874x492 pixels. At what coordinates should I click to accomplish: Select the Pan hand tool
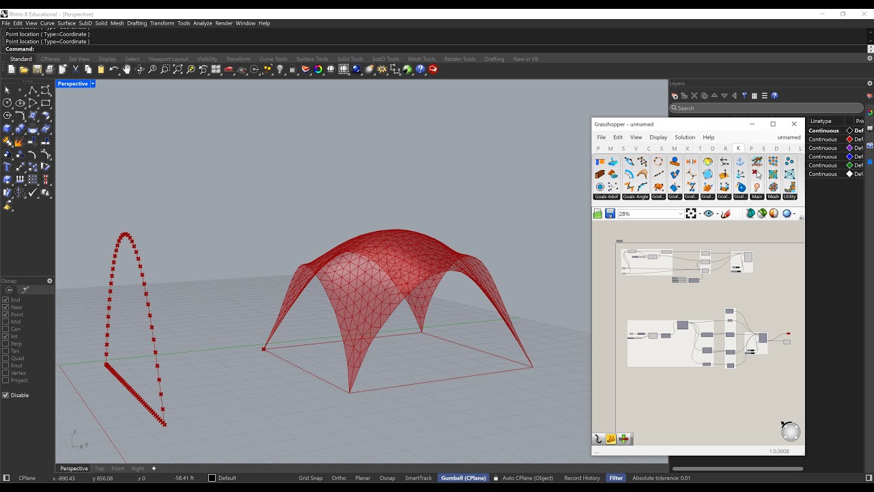click(x=126, y=69)
